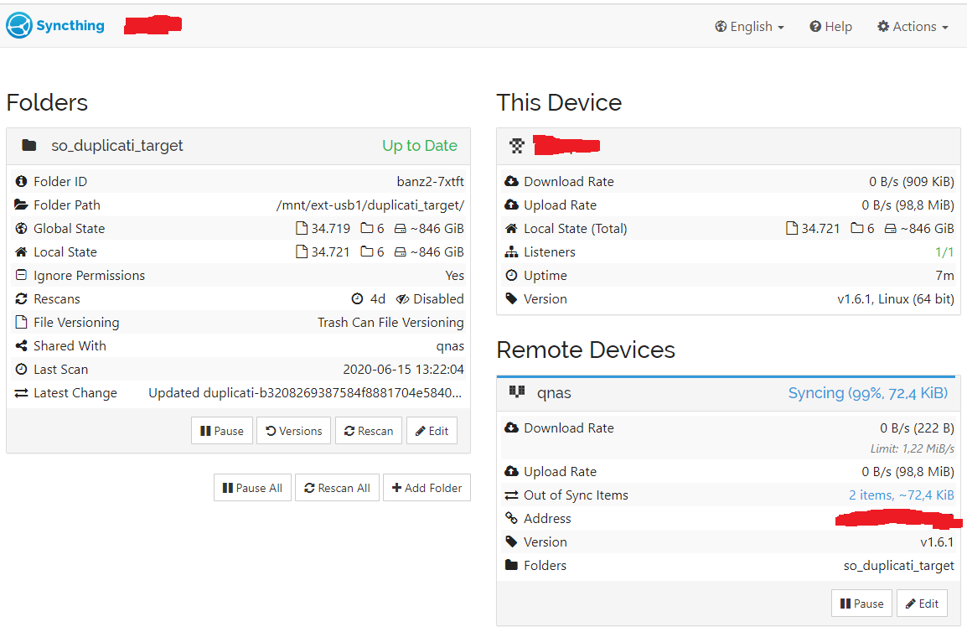Click the Syncing (99%, 72,4 KiB) status
The image size is (967, 627).
tap(868, 393)
